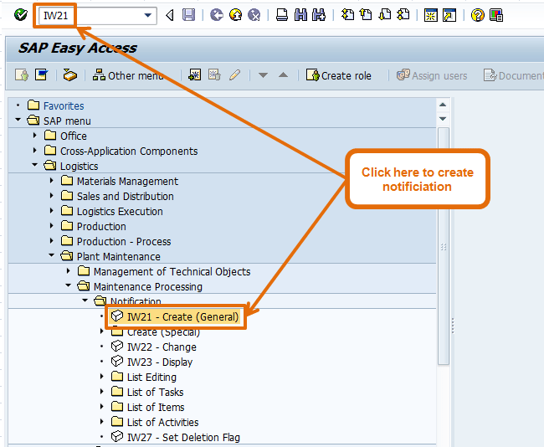The height and width of the screenshot is (447, 544).
Task: Collapse Maintenance Processing folder
Action: pos(69,285)
